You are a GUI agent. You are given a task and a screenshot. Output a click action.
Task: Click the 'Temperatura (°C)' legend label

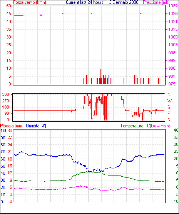136,126
